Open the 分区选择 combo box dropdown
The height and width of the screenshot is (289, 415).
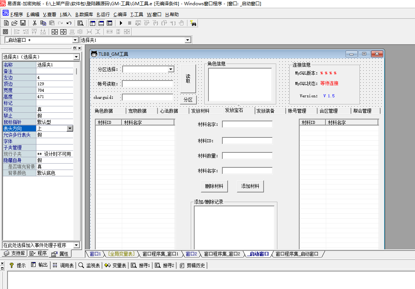[171, 69]
